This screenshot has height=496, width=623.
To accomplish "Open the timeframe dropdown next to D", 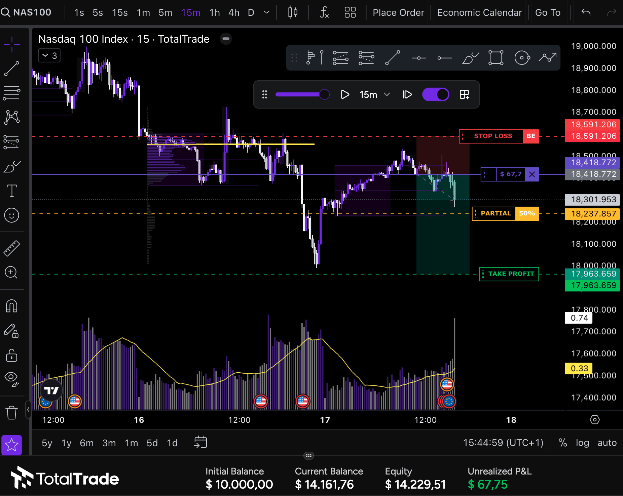I will [266, 12].
